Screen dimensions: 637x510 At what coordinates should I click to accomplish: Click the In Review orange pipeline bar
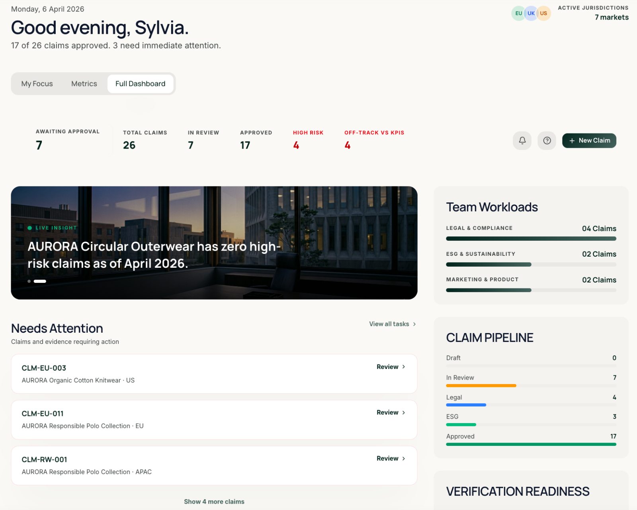click(x=481, y=386)
